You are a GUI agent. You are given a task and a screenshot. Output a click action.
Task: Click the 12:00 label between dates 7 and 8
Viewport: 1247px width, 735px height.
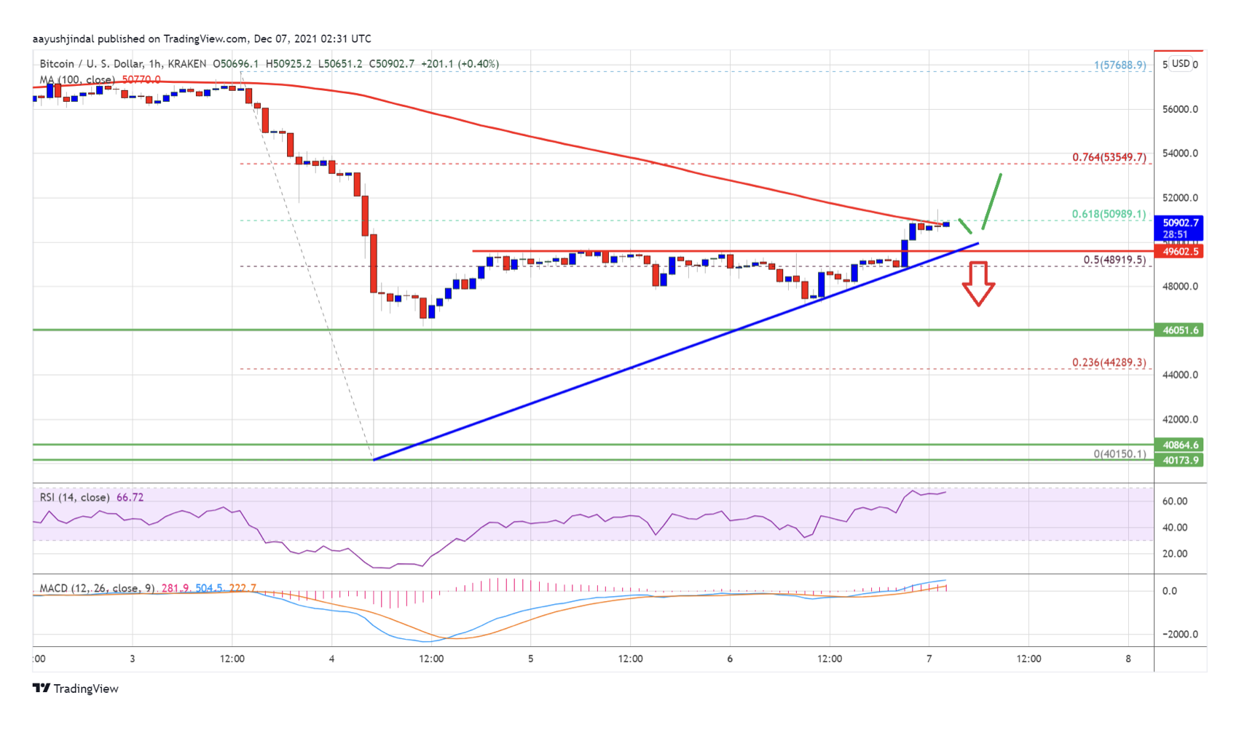pos(1028,659)
